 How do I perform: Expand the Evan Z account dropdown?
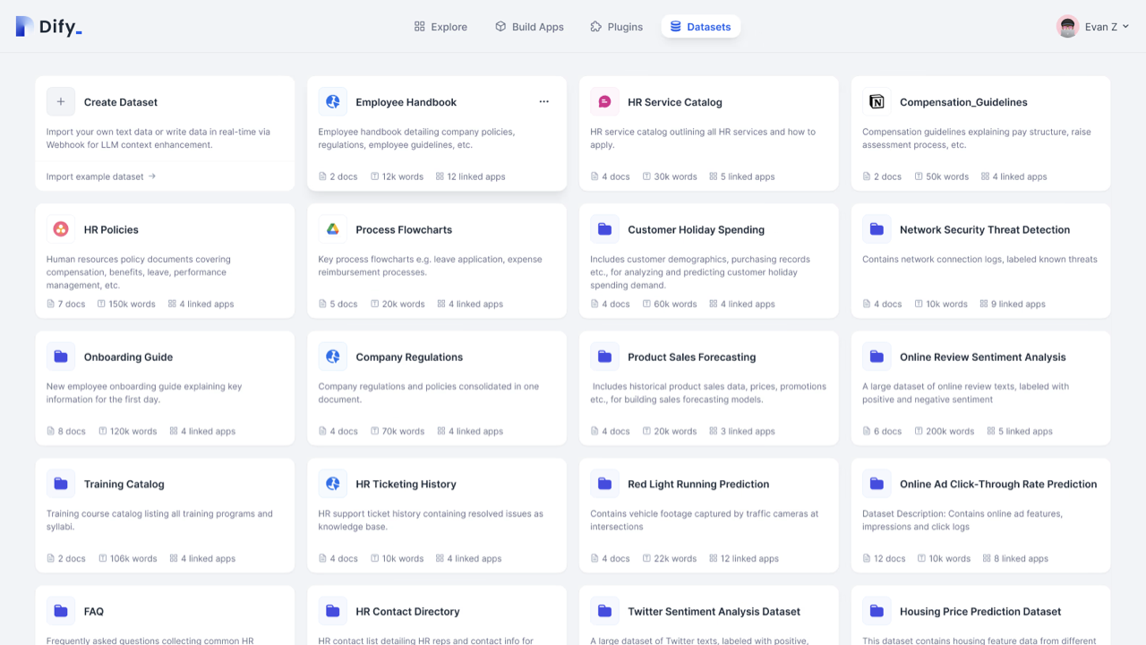point(1125,27)
